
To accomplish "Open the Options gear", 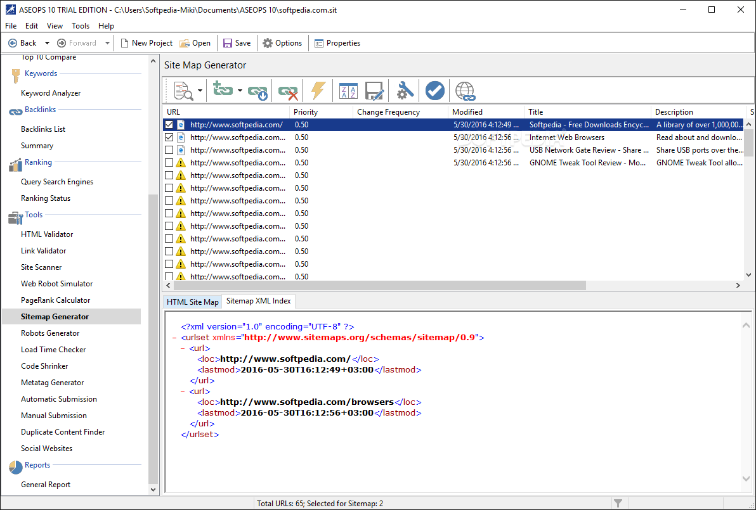I will click(282, 43).
